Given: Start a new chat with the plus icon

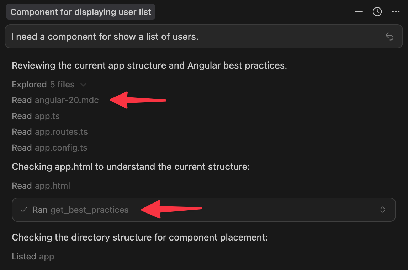Looking at the screenshot, I should click(x=359, y=12).
